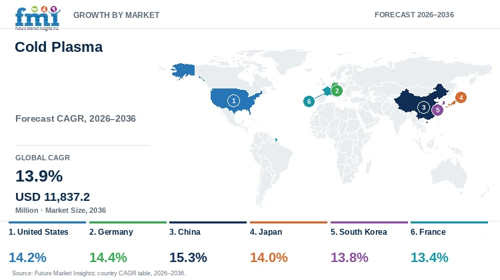Click France CAGR value 13.4%

click(429, 257)
